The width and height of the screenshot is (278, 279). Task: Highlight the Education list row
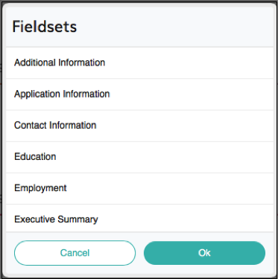click(x=139, y=157)
